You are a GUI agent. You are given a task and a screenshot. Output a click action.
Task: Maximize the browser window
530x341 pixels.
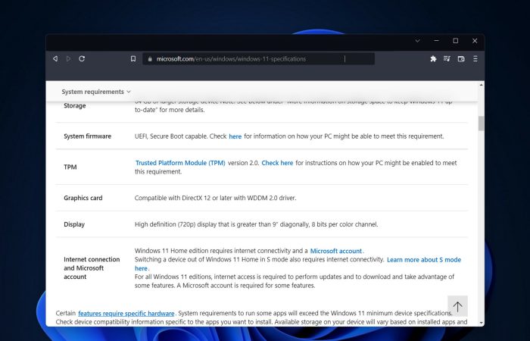coord(456,41)
